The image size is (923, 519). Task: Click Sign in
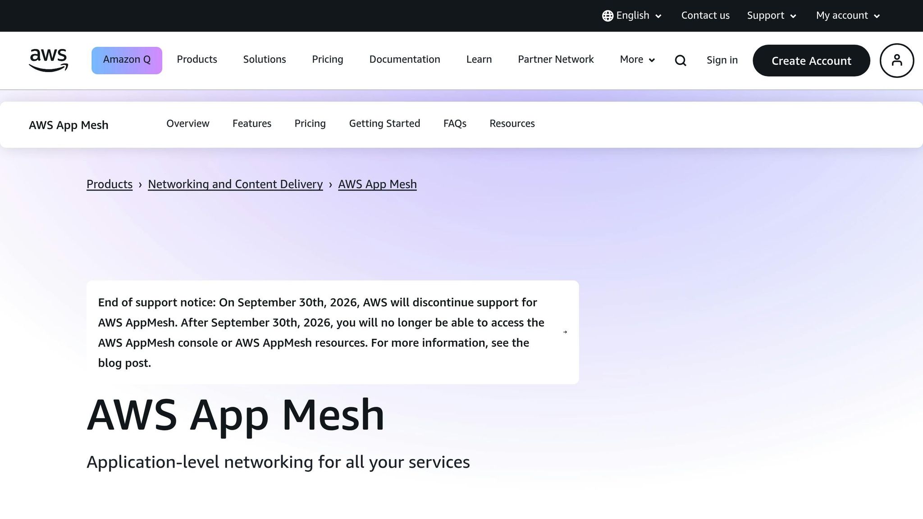722,60
